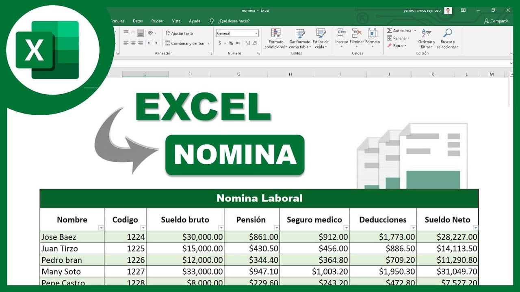Open the Sueldo Neto filter dropdown
The height and width of the screenshot is (292, 520).
pyautogui.click(x=475, y=228)
